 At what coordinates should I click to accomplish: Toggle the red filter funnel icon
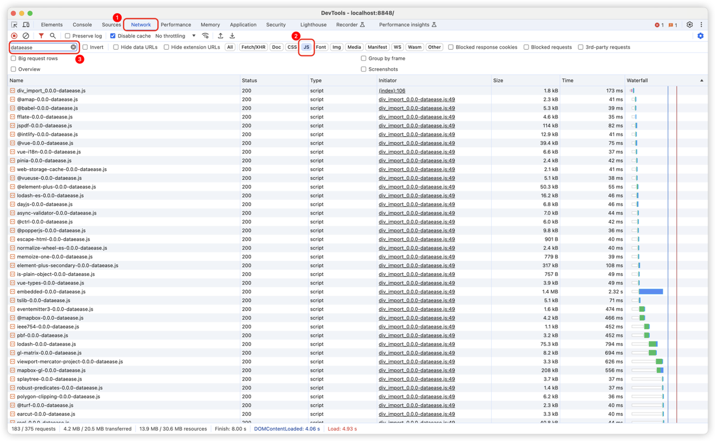(41, 36)
